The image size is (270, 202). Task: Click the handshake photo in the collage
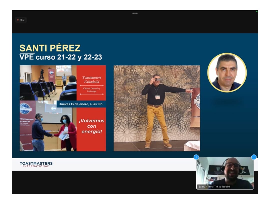[48, 126]
